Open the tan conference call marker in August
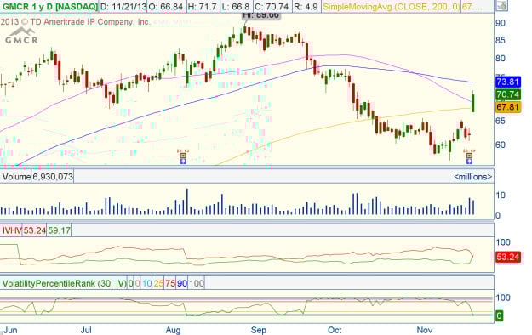The height and width of the screenshot is (335, 532). tap(183, 156)
